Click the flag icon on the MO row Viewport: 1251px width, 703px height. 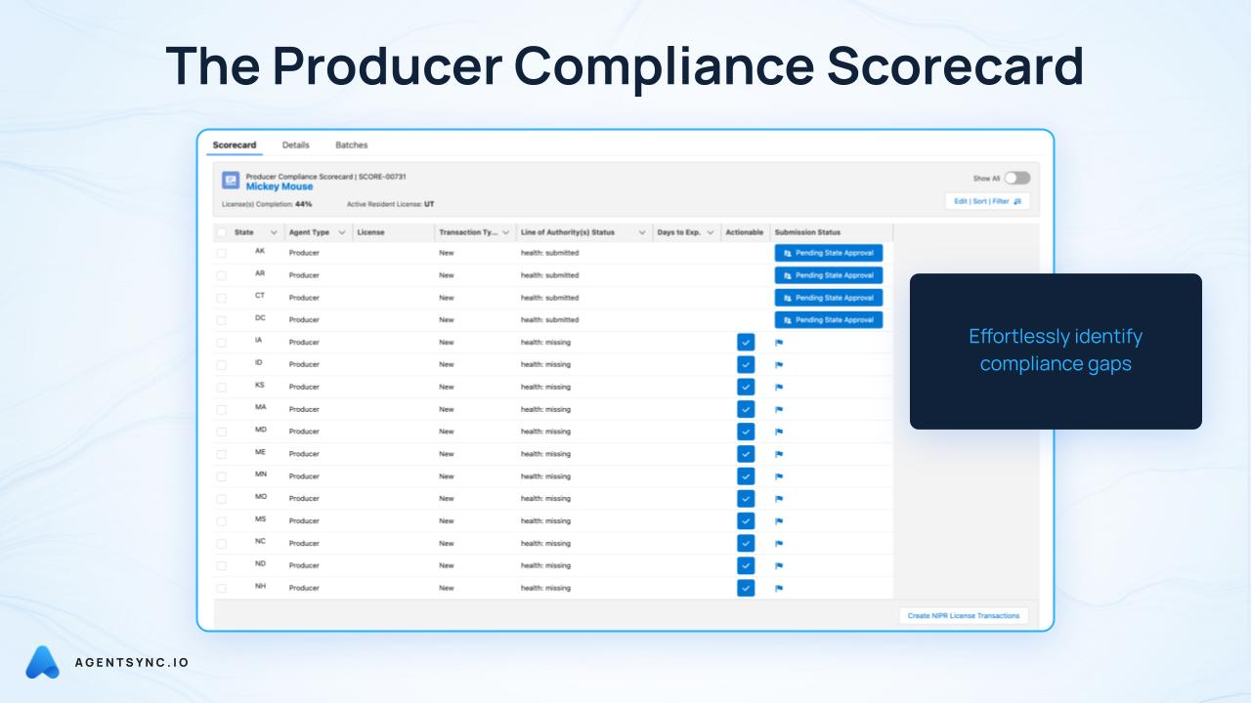[777, 498]
